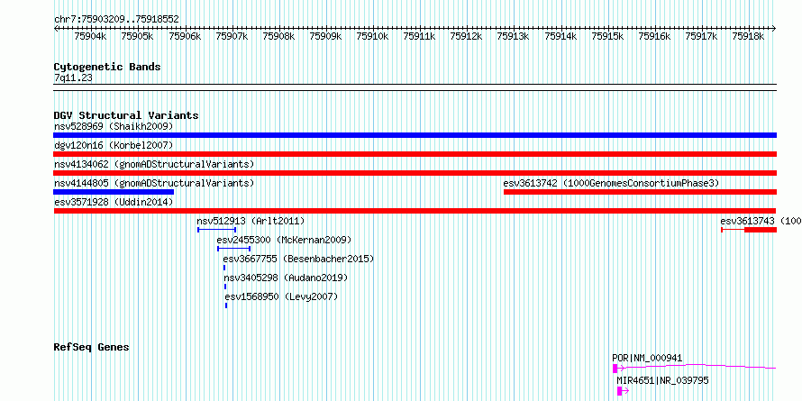Viewport: 802px width, 401px height.
Task: Click the nsv512913 (Arlt2011) blue interval glyph
Action: (x=216, y=230)
